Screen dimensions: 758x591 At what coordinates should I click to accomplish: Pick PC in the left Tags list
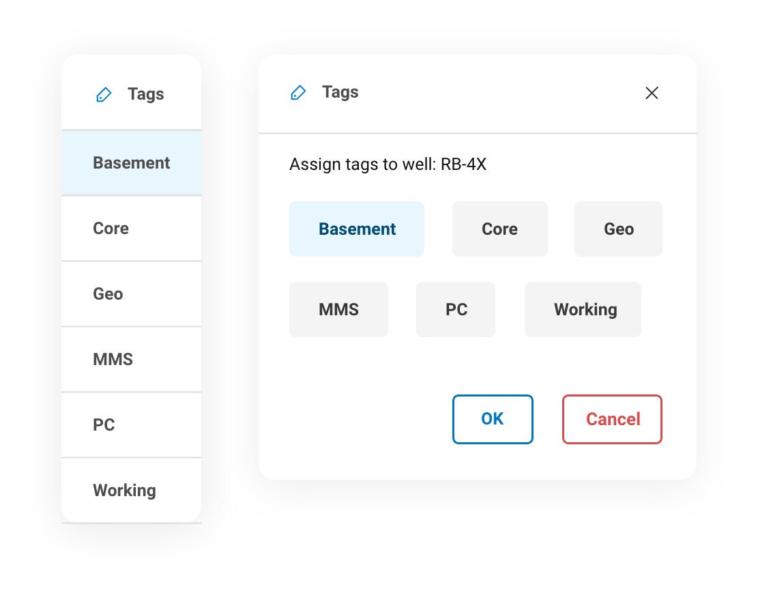(x=132, y=424)
